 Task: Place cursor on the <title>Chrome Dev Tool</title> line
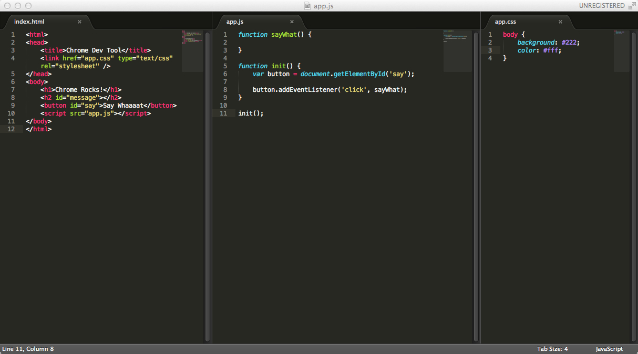click(x=96, y=50)
